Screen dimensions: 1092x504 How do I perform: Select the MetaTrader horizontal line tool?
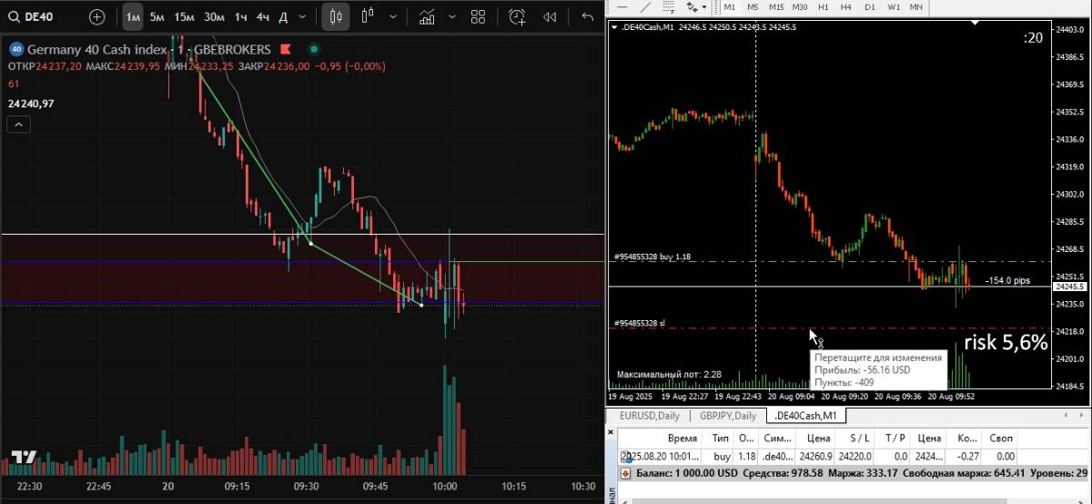coord(622,6)
